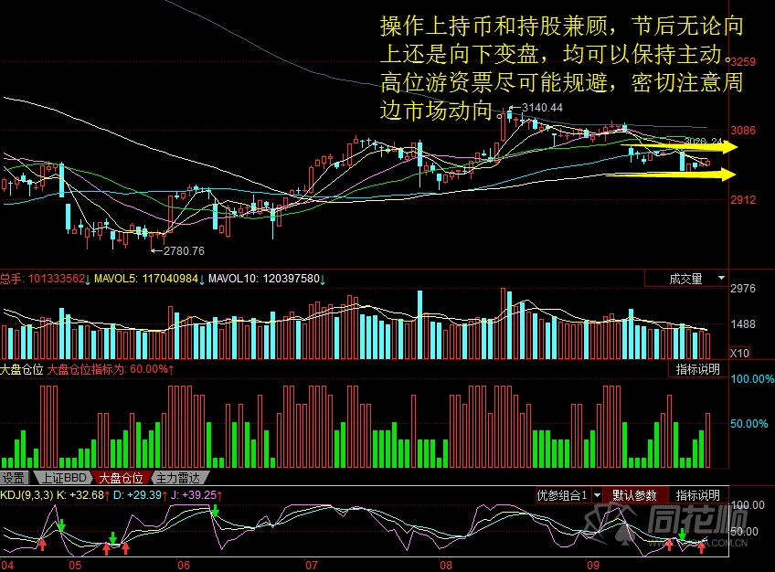Open the 主力雷达 tab
Viewport: 775px width, 572px height.
(x=178, y=478)
